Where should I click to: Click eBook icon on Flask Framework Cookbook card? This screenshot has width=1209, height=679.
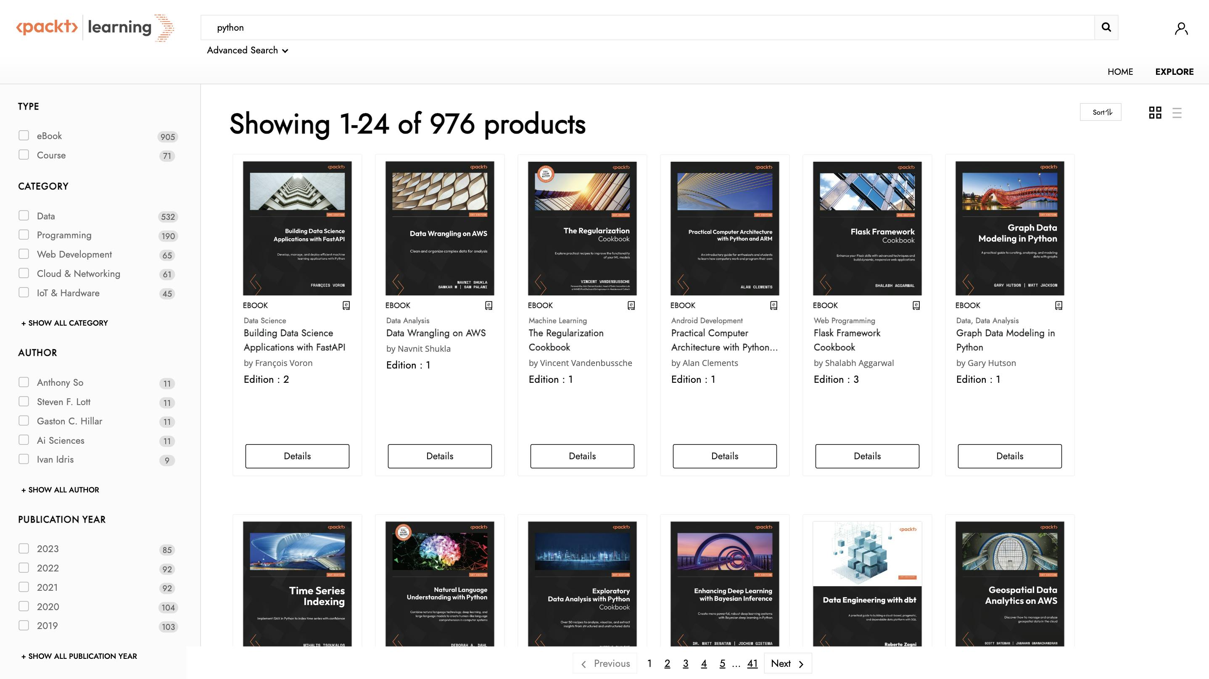pyautogui.click(x=916, y=305)
